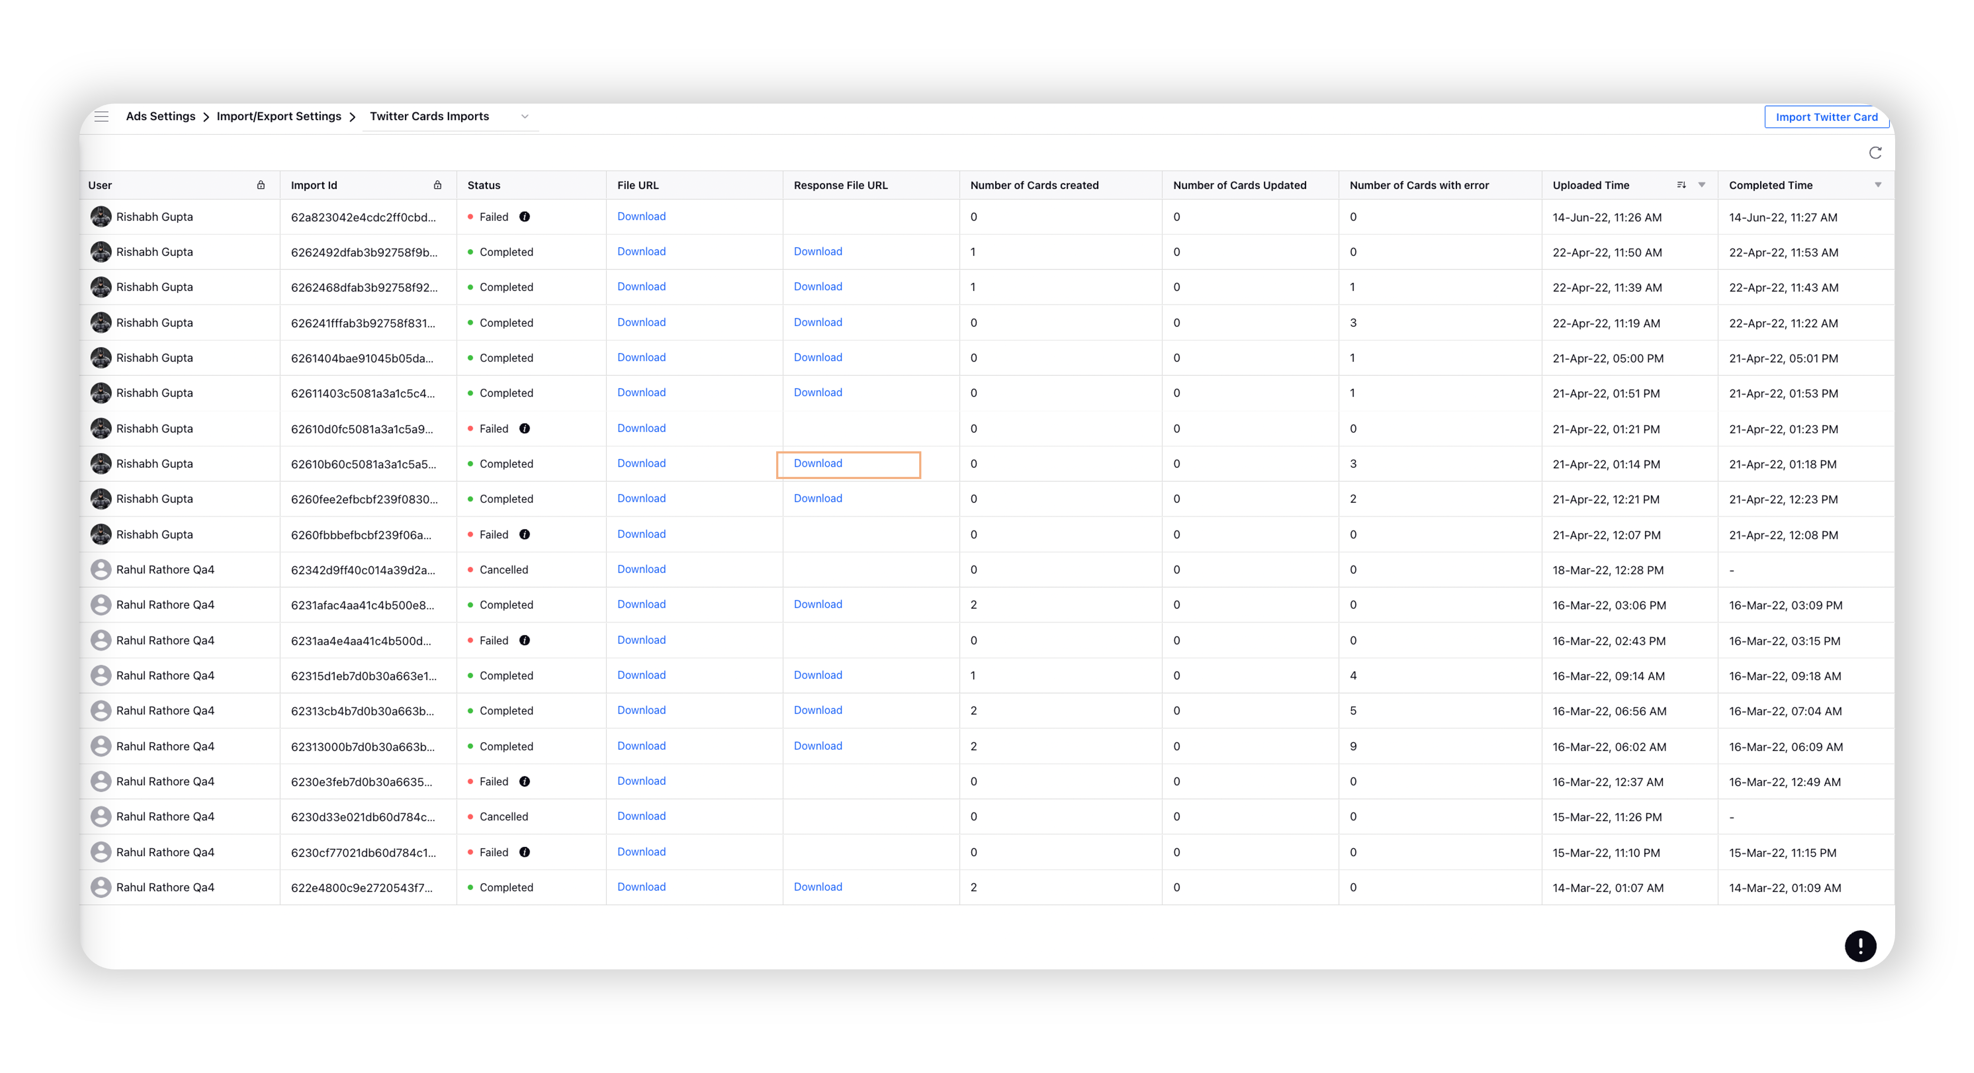Download file for import 6261404bae91045b05da
Screen dimensions: 1974x1073
tap(641, 357)
